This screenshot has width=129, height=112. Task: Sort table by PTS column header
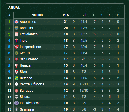(x=66, y=15)
